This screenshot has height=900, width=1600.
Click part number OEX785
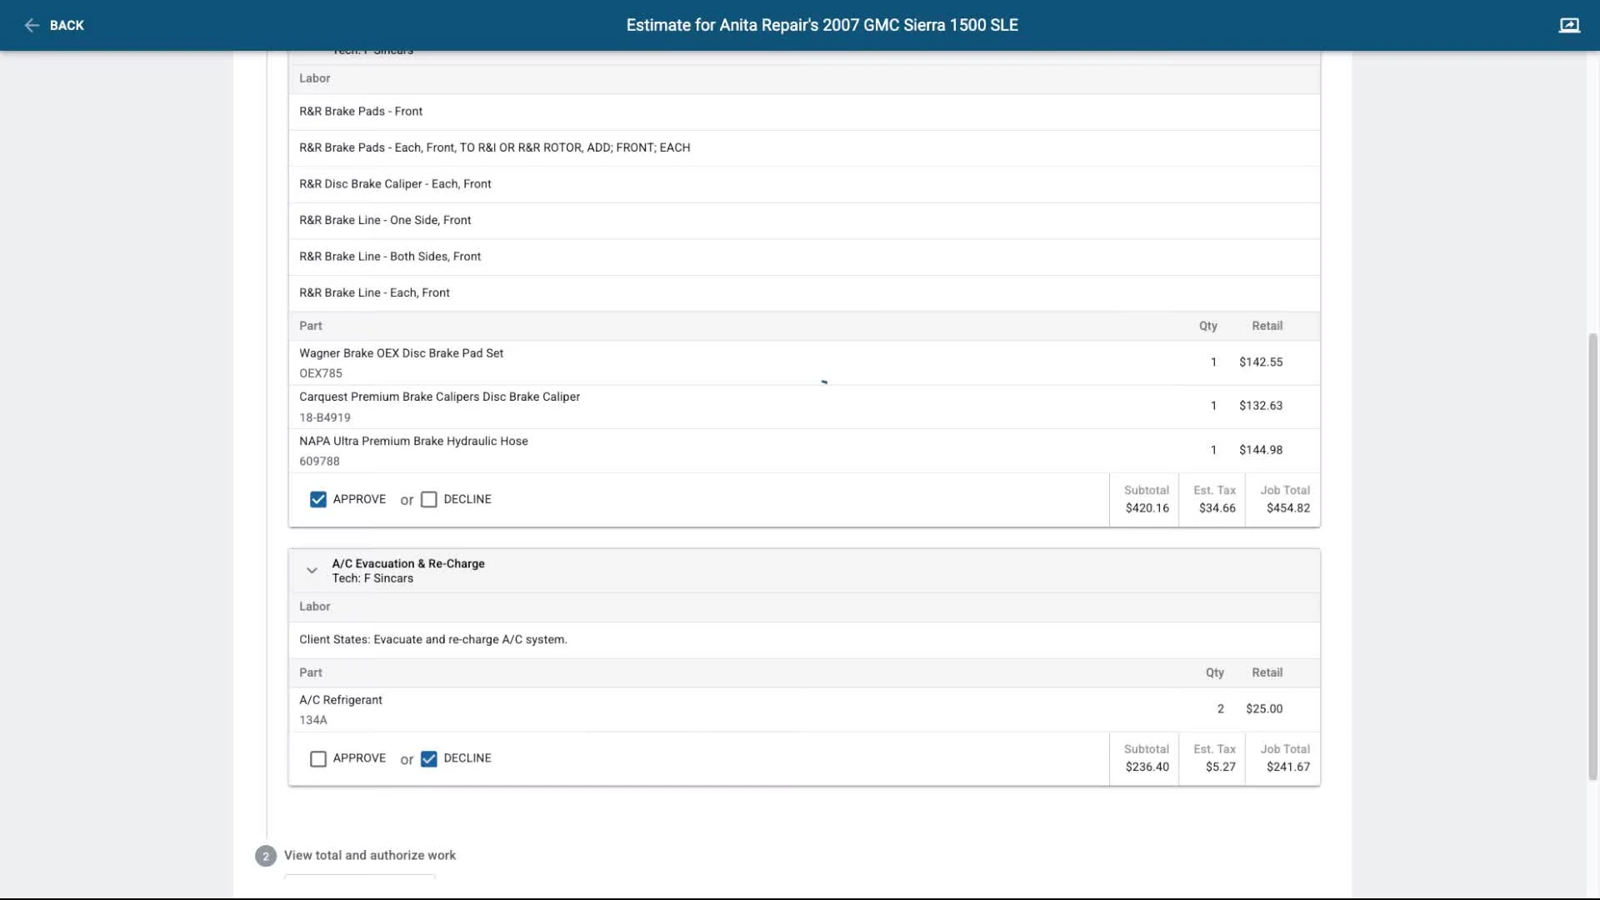(x=321, y=373)
